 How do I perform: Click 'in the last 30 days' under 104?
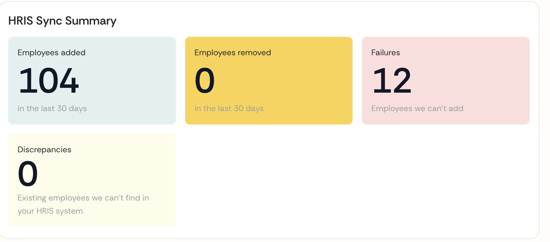coord(52,108)
